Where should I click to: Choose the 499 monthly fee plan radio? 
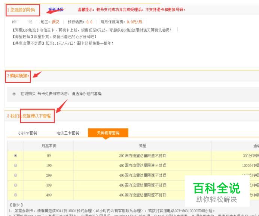[x=15, y=195]
